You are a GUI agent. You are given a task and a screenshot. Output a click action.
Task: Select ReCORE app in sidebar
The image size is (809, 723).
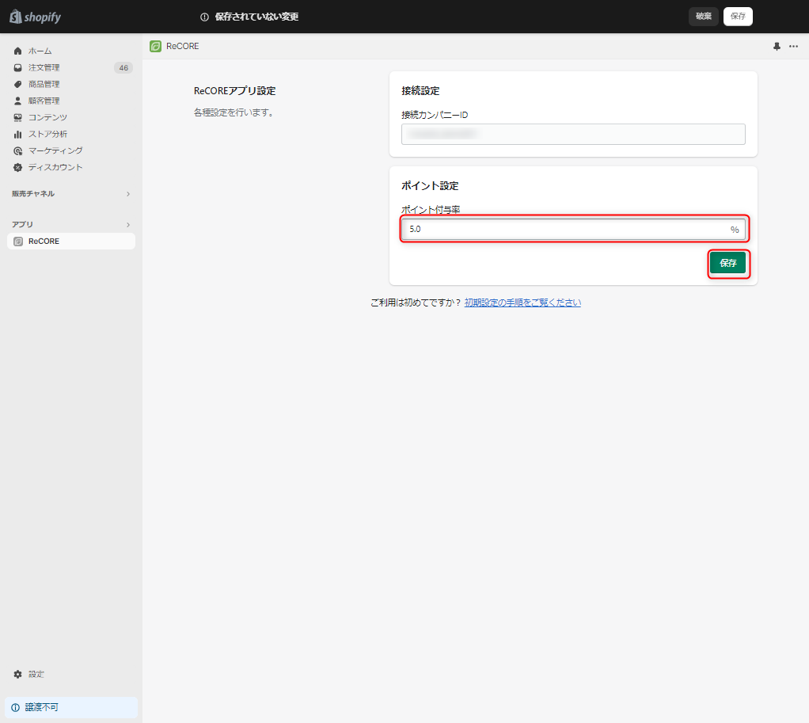pos(71,241)
